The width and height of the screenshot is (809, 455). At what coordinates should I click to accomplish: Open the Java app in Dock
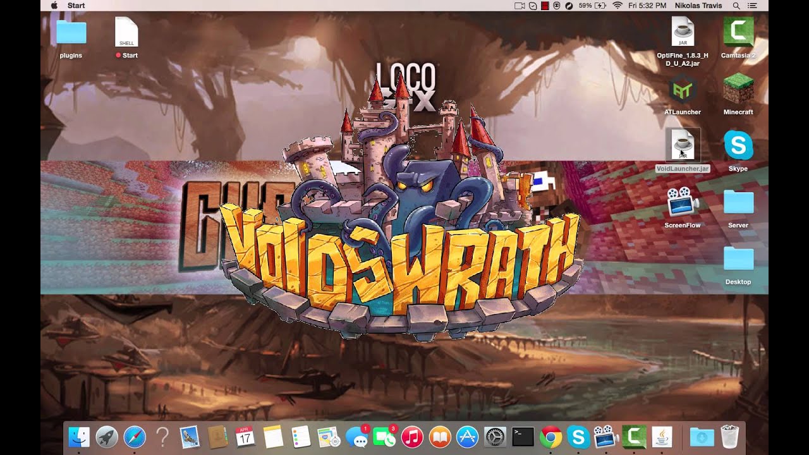pos(662,437)
